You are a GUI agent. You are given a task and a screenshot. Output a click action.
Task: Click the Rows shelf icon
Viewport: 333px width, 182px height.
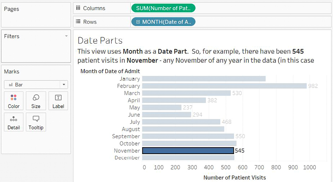(x=78, y=22)
